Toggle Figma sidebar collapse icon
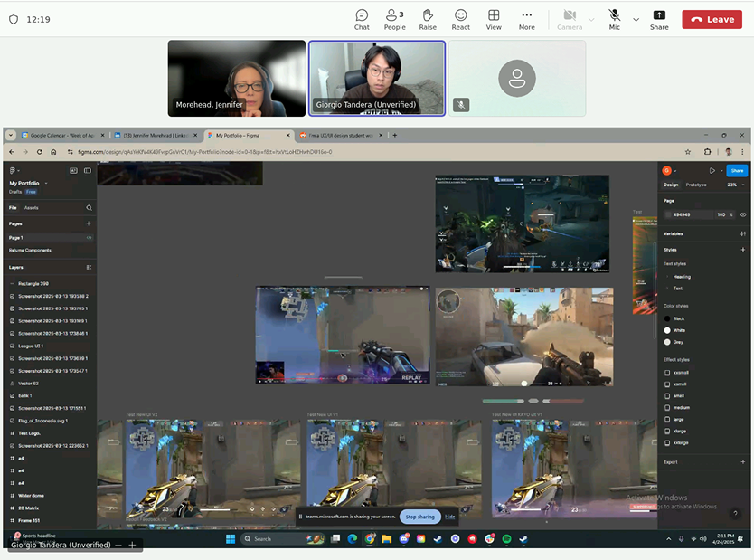This screenshot has height=560, width=754. click(x=88, y=170)
